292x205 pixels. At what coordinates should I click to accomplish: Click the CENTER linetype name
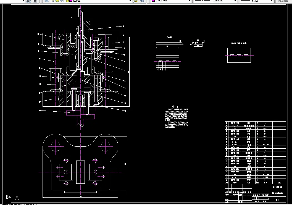pos(217,1)
